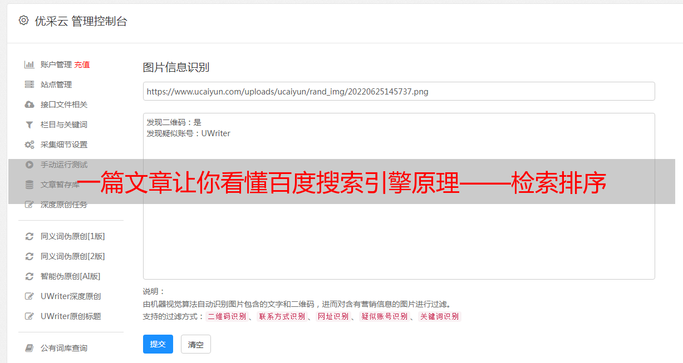
Task: Click the 优采云 管理控制台 title
Action: (x=81, y=21)
